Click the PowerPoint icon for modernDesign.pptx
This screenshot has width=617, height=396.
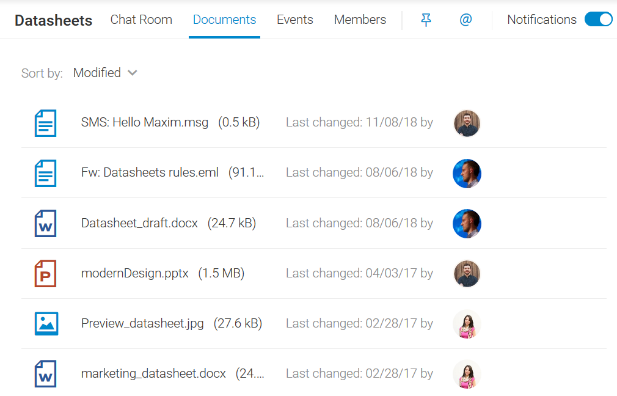[x=45, y=273]
